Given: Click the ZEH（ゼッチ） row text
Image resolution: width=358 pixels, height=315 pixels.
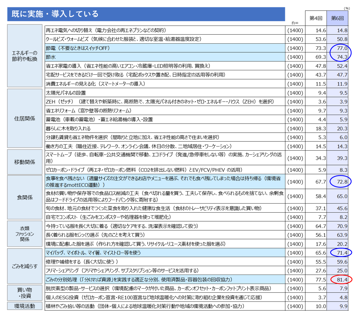Looking at the screenshot, I should coord(160,102).
